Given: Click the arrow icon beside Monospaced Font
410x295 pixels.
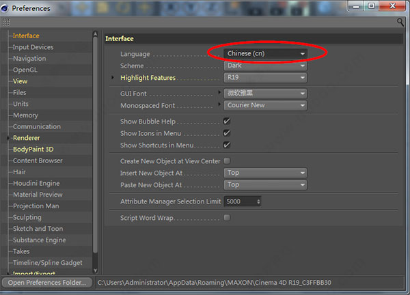Looking at the screenshot, I should 220,104.
